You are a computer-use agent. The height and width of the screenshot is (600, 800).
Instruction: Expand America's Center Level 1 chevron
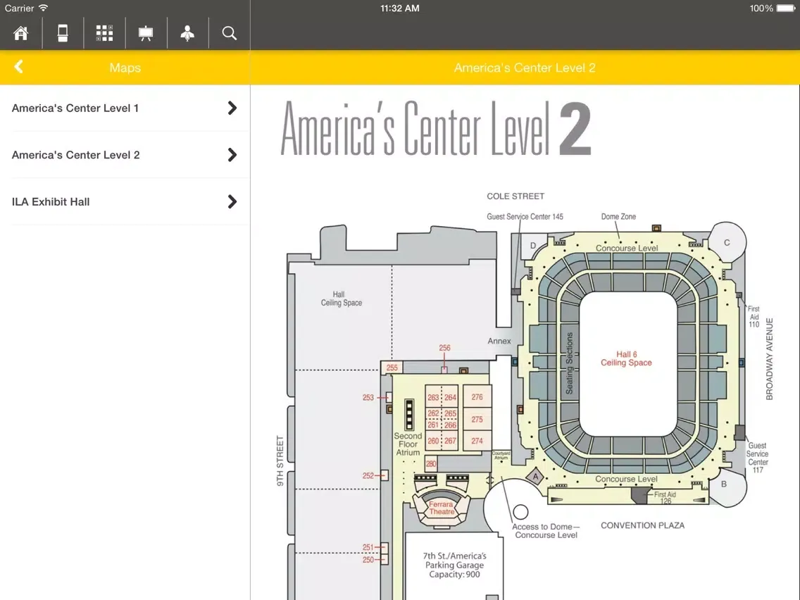tap(232, 108)
